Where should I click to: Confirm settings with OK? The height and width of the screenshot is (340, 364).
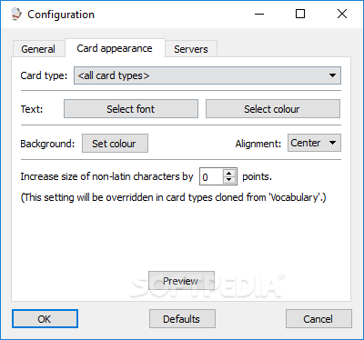45,319
